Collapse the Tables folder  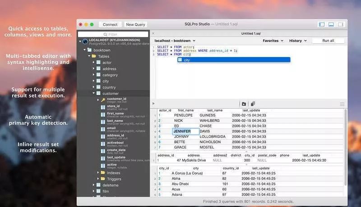[x=89, y=56]
